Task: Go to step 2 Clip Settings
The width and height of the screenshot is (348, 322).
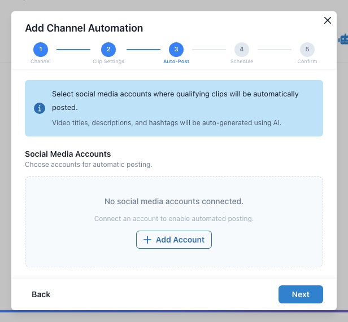Action: (108, 50)
